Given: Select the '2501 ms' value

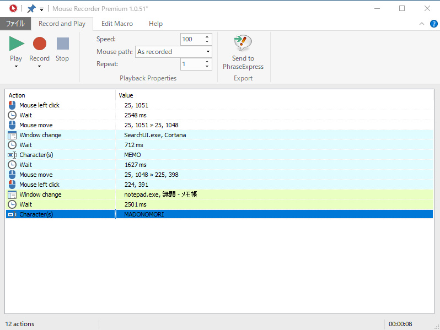Looking at the screenshot, I should point(136,205).
